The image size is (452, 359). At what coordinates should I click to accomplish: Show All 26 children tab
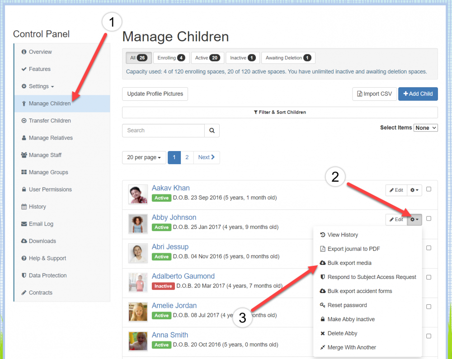tap(139, 58)
